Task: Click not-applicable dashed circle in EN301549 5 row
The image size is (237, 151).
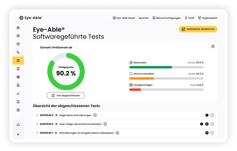Action: (212, 115)
